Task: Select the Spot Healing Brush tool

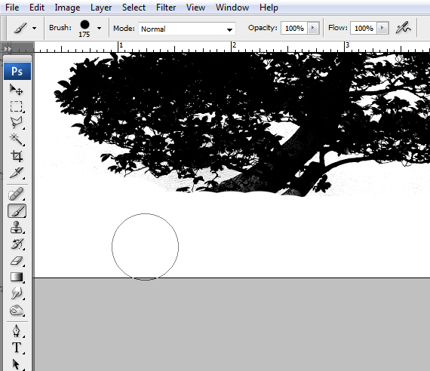Action: [17, 195]
